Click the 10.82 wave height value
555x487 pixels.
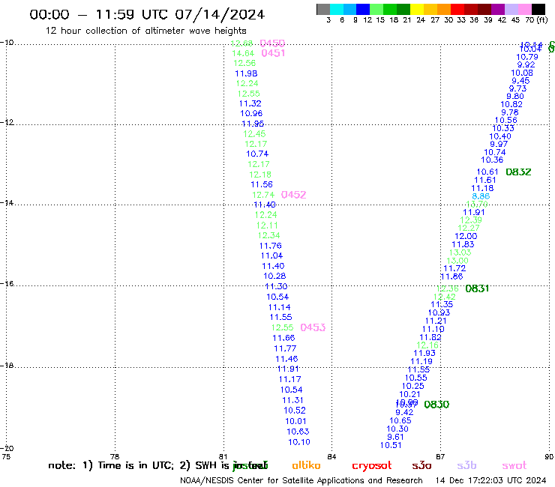[x=511, y=104]
